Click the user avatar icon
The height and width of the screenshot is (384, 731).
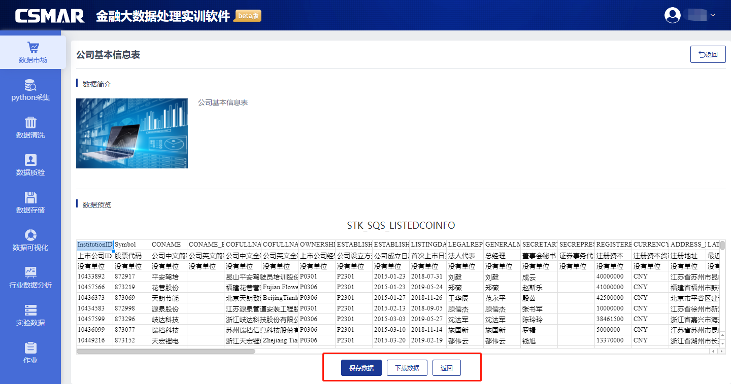pyautogui.click(x=673, y=15)
